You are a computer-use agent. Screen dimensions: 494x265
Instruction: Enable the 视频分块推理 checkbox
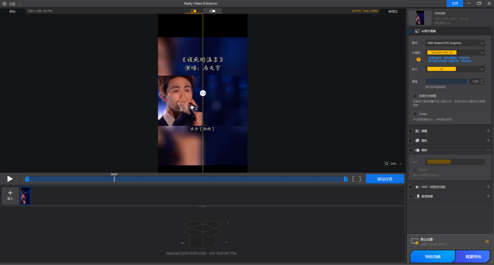[415, 96]
